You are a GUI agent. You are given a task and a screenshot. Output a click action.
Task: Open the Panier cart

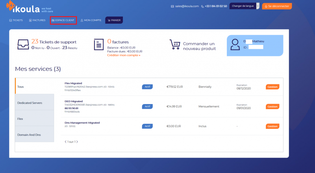(x=114, y=20)
